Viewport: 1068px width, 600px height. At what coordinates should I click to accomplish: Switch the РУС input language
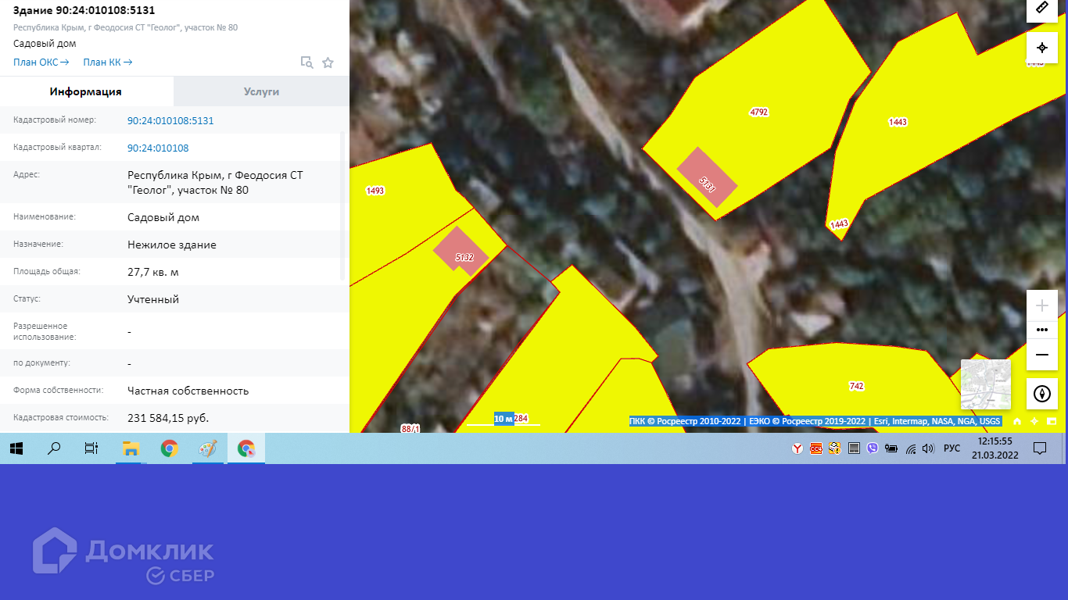952,448
